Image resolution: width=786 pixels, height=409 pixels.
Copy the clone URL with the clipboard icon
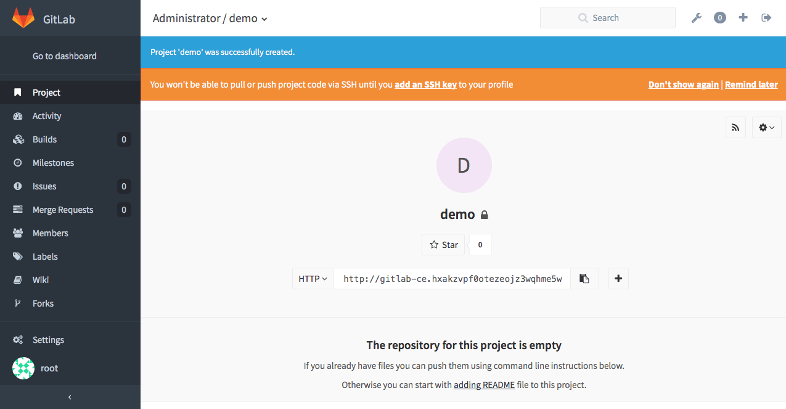click(584, 278)
